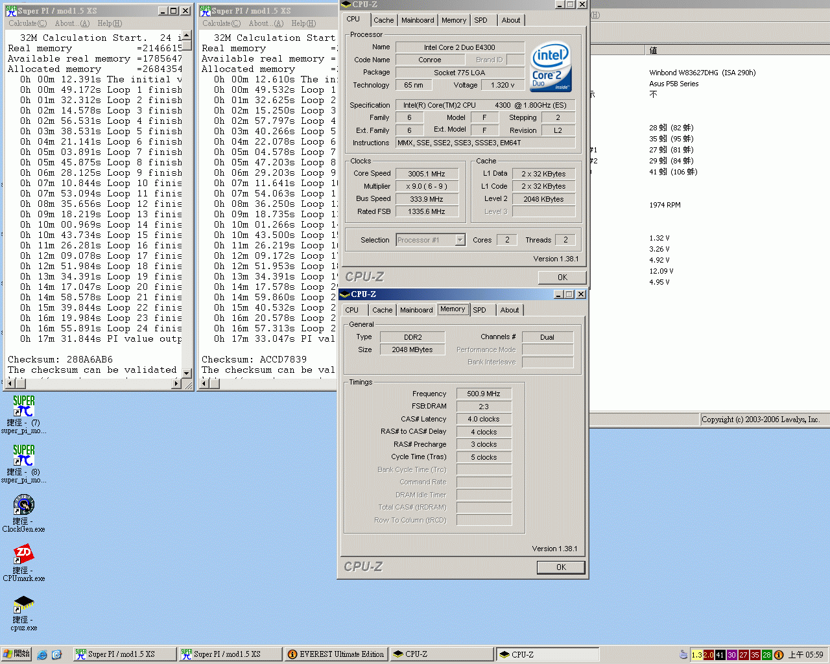
Task: Switch to About tab in lower CPU-Z
Action: pos(510,310)
